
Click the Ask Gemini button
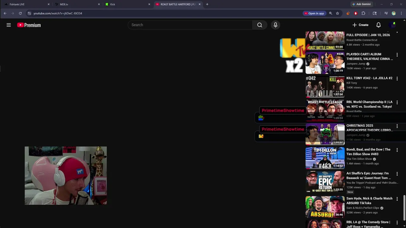[x=361, y=4]
